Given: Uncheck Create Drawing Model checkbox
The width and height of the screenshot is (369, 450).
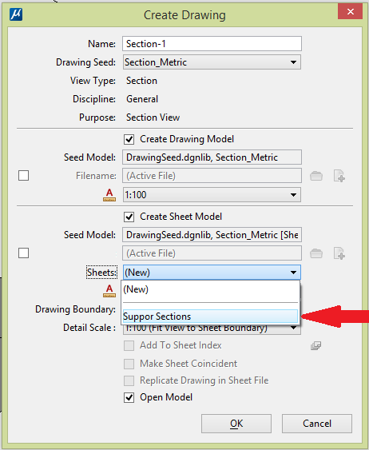Looking at the screenshot, I should (129, 140).
